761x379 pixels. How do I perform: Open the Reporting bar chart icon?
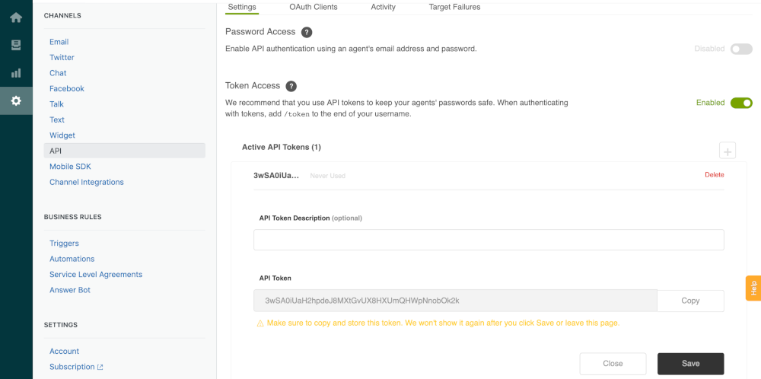click(16, 73)
